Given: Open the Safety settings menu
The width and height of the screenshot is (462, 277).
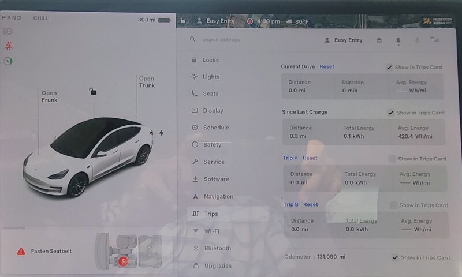Looking at the screenshot, I should pyautogui.click(x=207, y=144).
